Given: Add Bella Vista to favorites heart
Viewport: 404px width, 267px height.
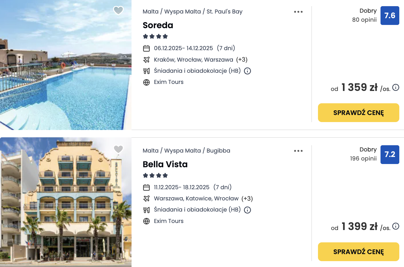Looking at the screenshot, I should (x=118, y=149).
